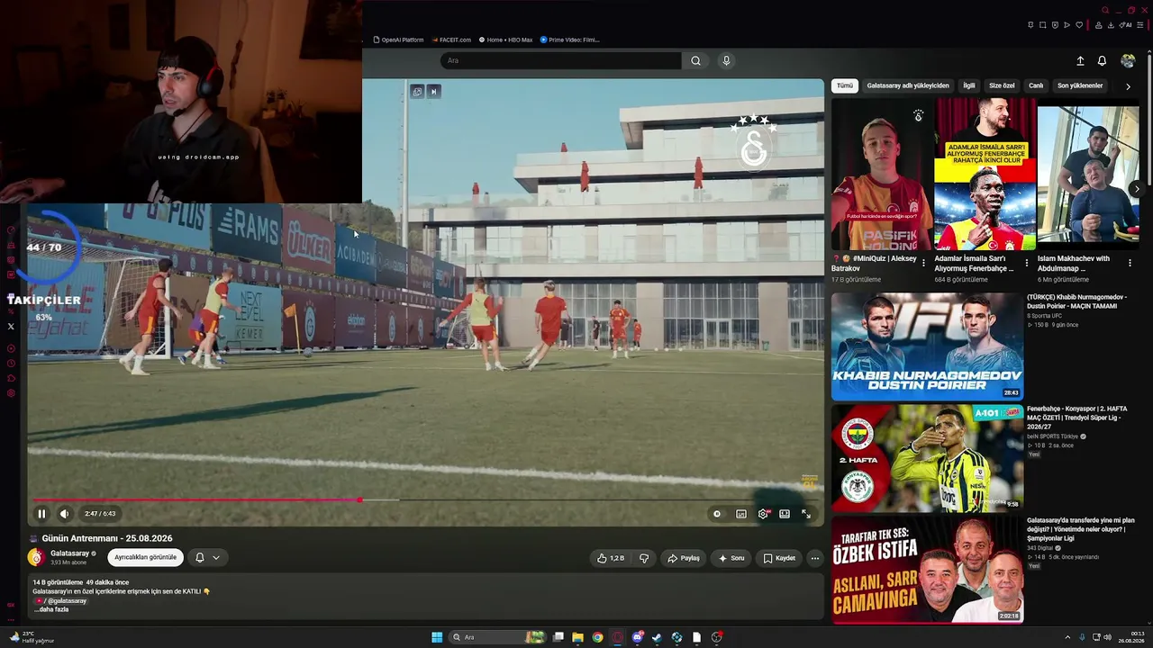Open the YouTube account avatar menu

pyautogui.click(x=1128, y=61)
